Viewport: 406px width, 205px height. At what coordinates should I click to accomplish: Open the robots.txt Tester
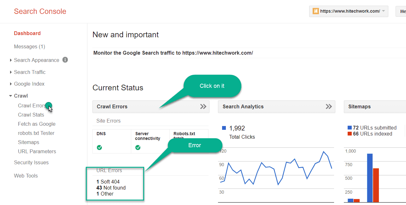coord(36,133)
